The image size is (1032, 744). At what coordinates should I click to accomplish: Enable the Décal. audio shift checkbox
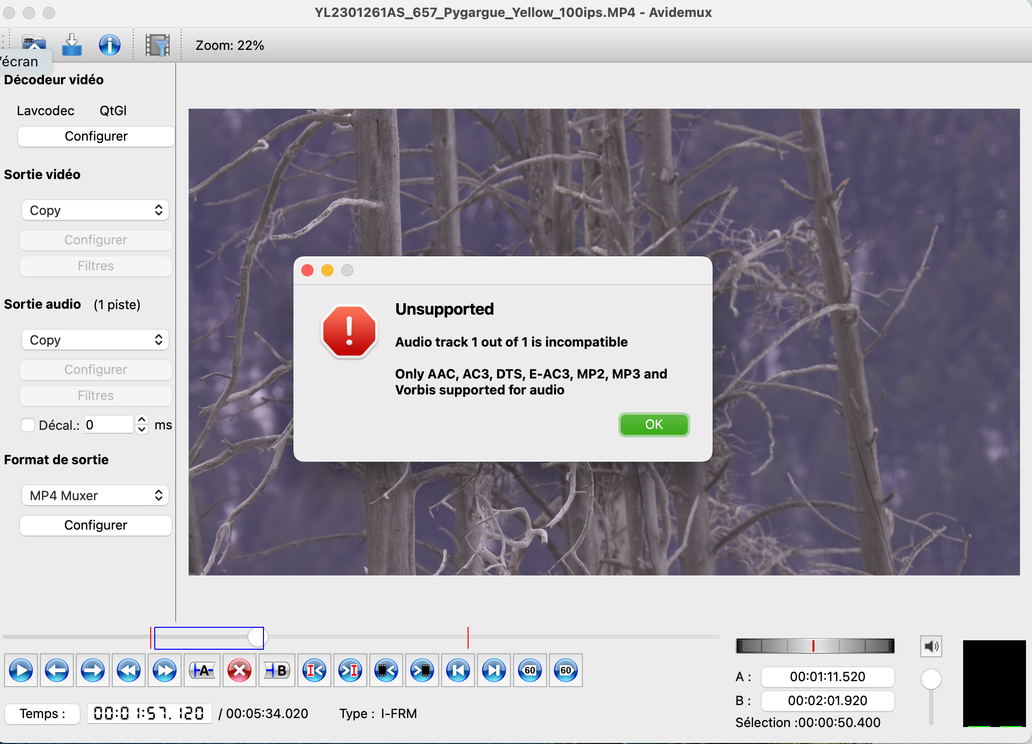[x=28, y=425]
